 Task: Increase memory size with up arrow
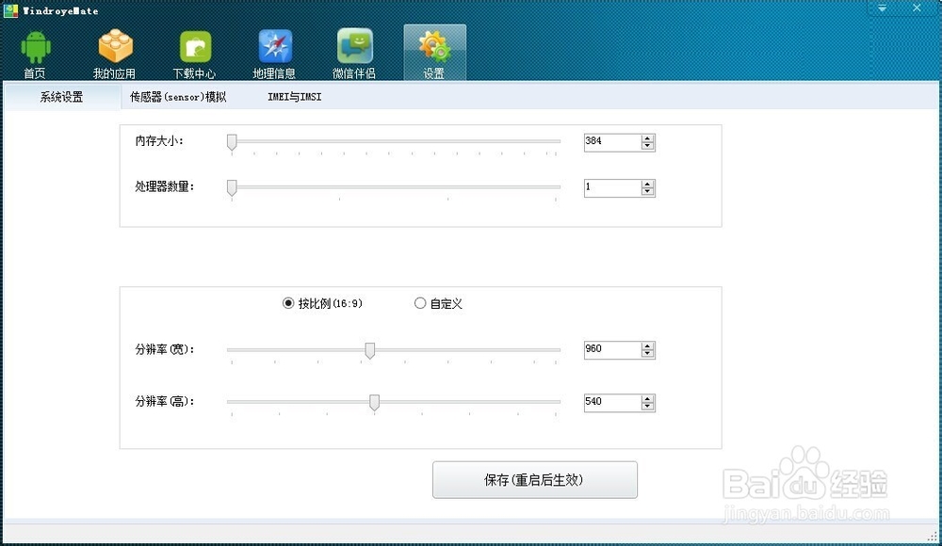coord(647,138)
